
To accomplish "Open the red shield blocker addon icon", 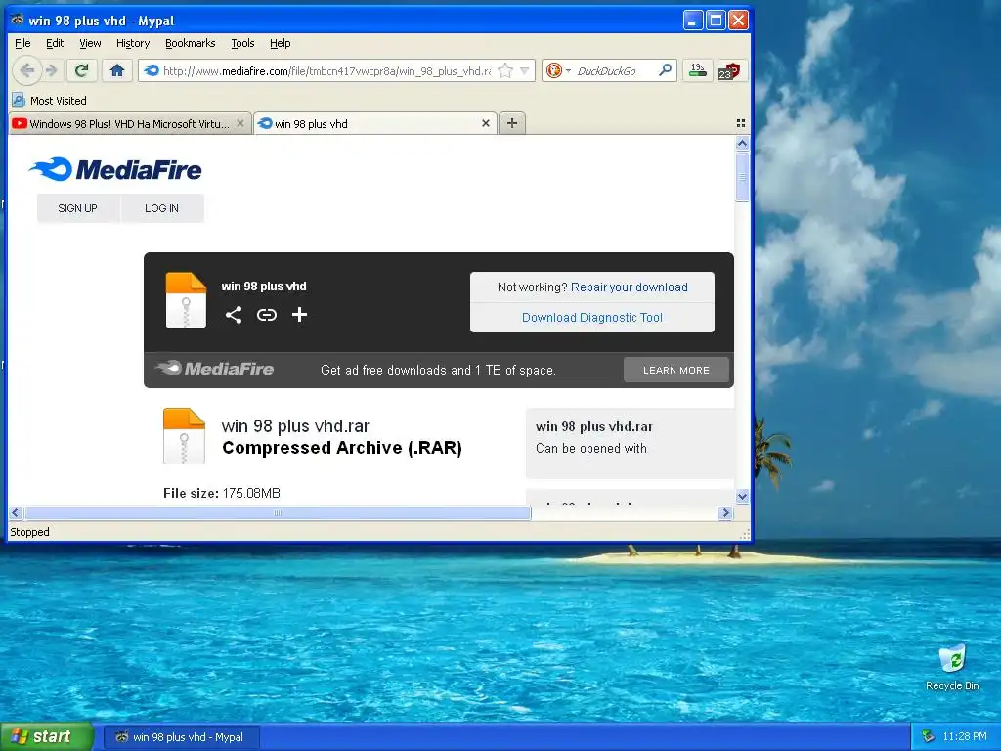I will (728, 70).
